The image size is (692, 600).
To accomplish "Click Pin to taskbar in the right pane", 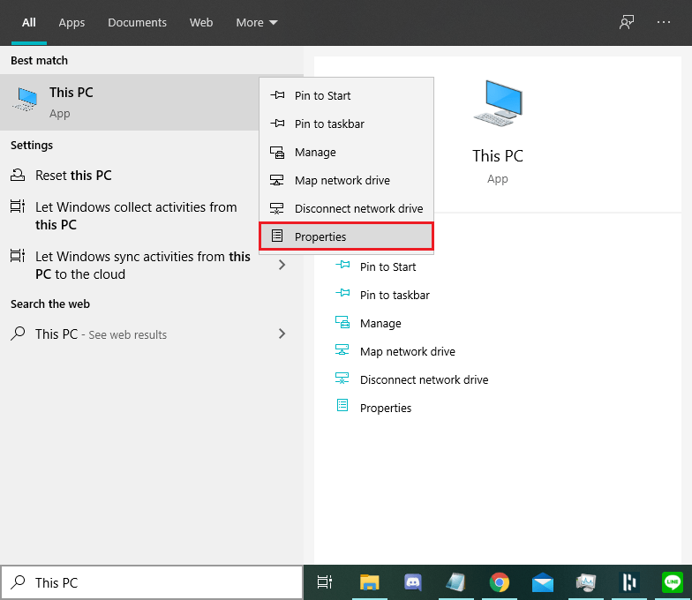I will pos(395,295).
